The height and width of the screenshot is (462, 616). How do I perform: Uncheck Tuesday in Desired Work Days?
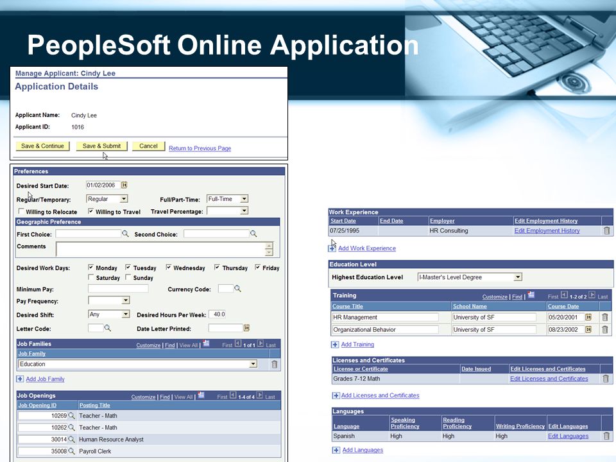pyautogui.click(x=128, y=268)
